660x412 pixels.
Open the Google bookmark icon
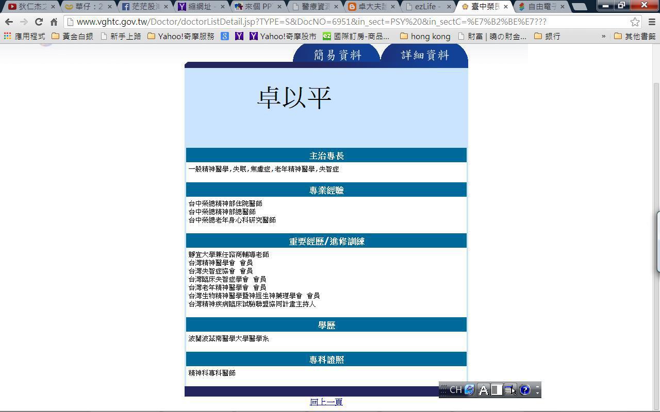225,36
